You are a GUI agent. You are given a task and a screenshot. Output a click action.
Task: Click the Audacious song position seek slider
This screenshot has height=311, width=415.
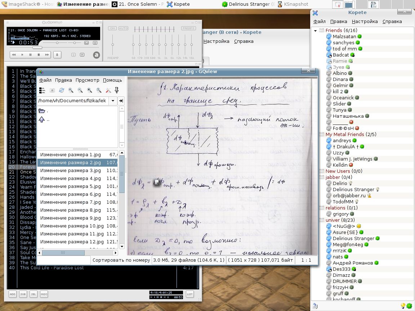click(37, 48)
